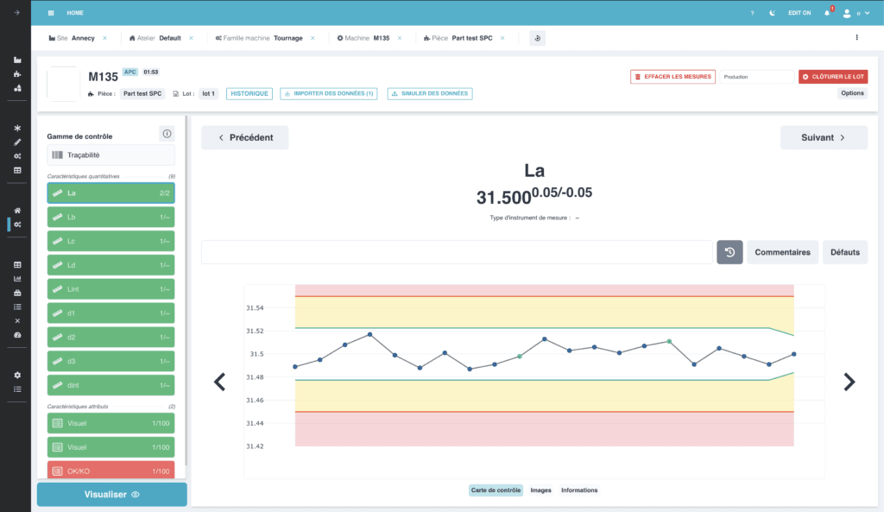The height and width of the screenshot is (512, 884).
Task: Remove the Atelier Default filter
Action: [191, 38]
